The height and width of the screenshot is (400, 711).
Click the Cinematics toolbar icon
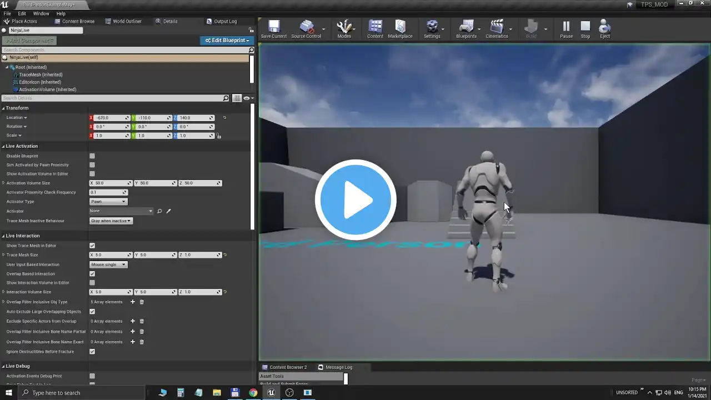(x=497, y=29)
